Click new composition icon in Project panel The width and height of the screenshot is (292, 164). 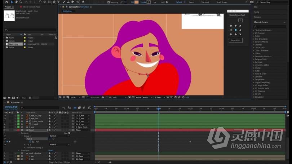click(13, 98)
